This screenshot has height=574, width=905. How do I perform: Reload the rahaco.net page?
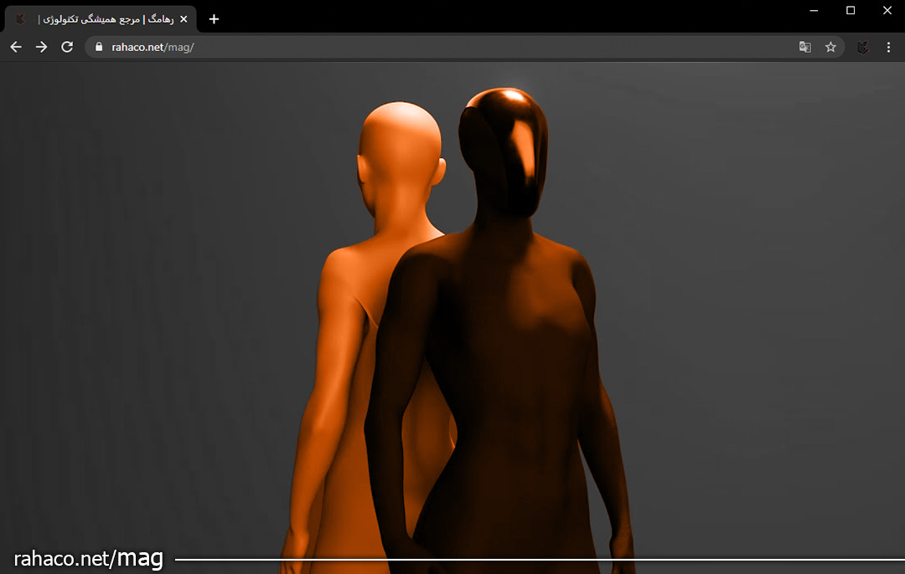pos(67,47)
